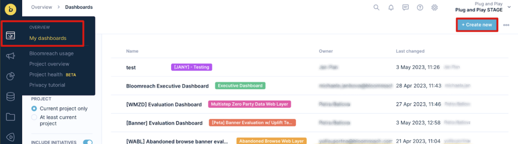
Task: Open Bloomreach usage menu item
Action: [52, 53]
